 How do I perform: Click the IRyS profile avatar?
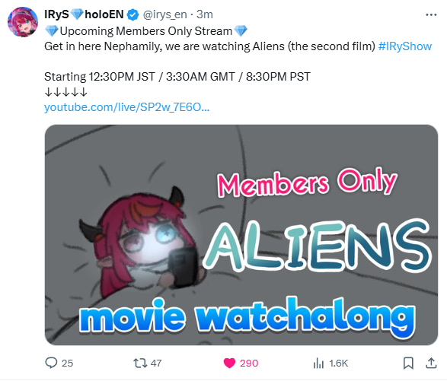point(23,22)
